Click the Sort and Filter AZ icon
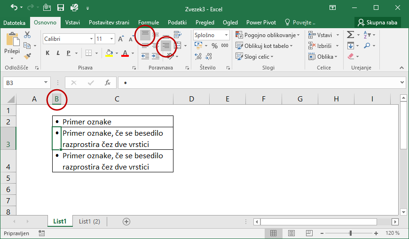 pyautogui.click(x=367, y=34)
